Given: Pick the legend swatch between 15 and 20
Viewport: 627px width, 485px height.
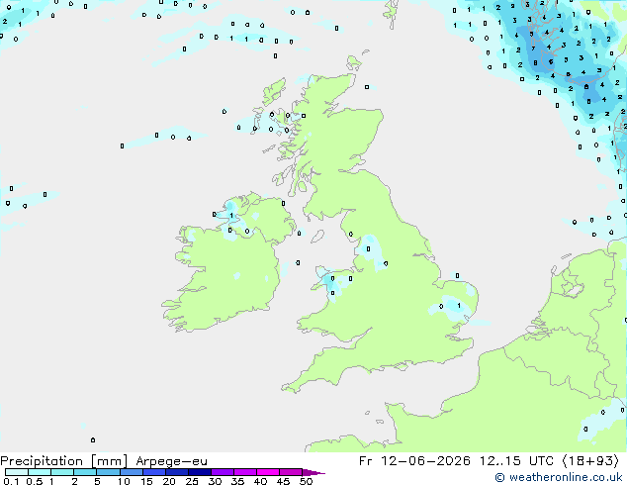Looking at the screenshot, I should tap(154, 472).
